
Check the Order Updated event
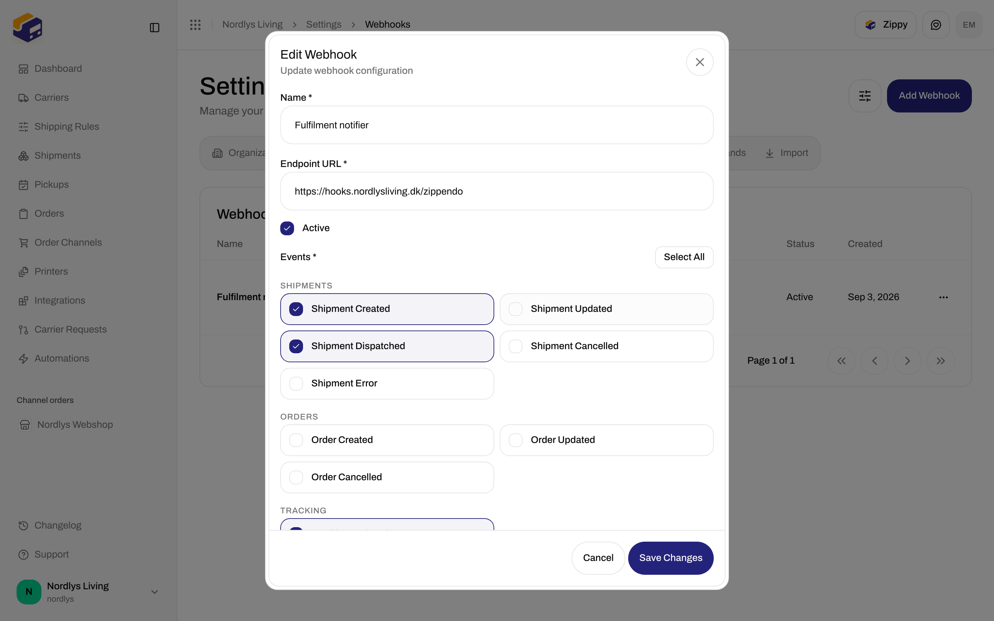click(516, 440)
